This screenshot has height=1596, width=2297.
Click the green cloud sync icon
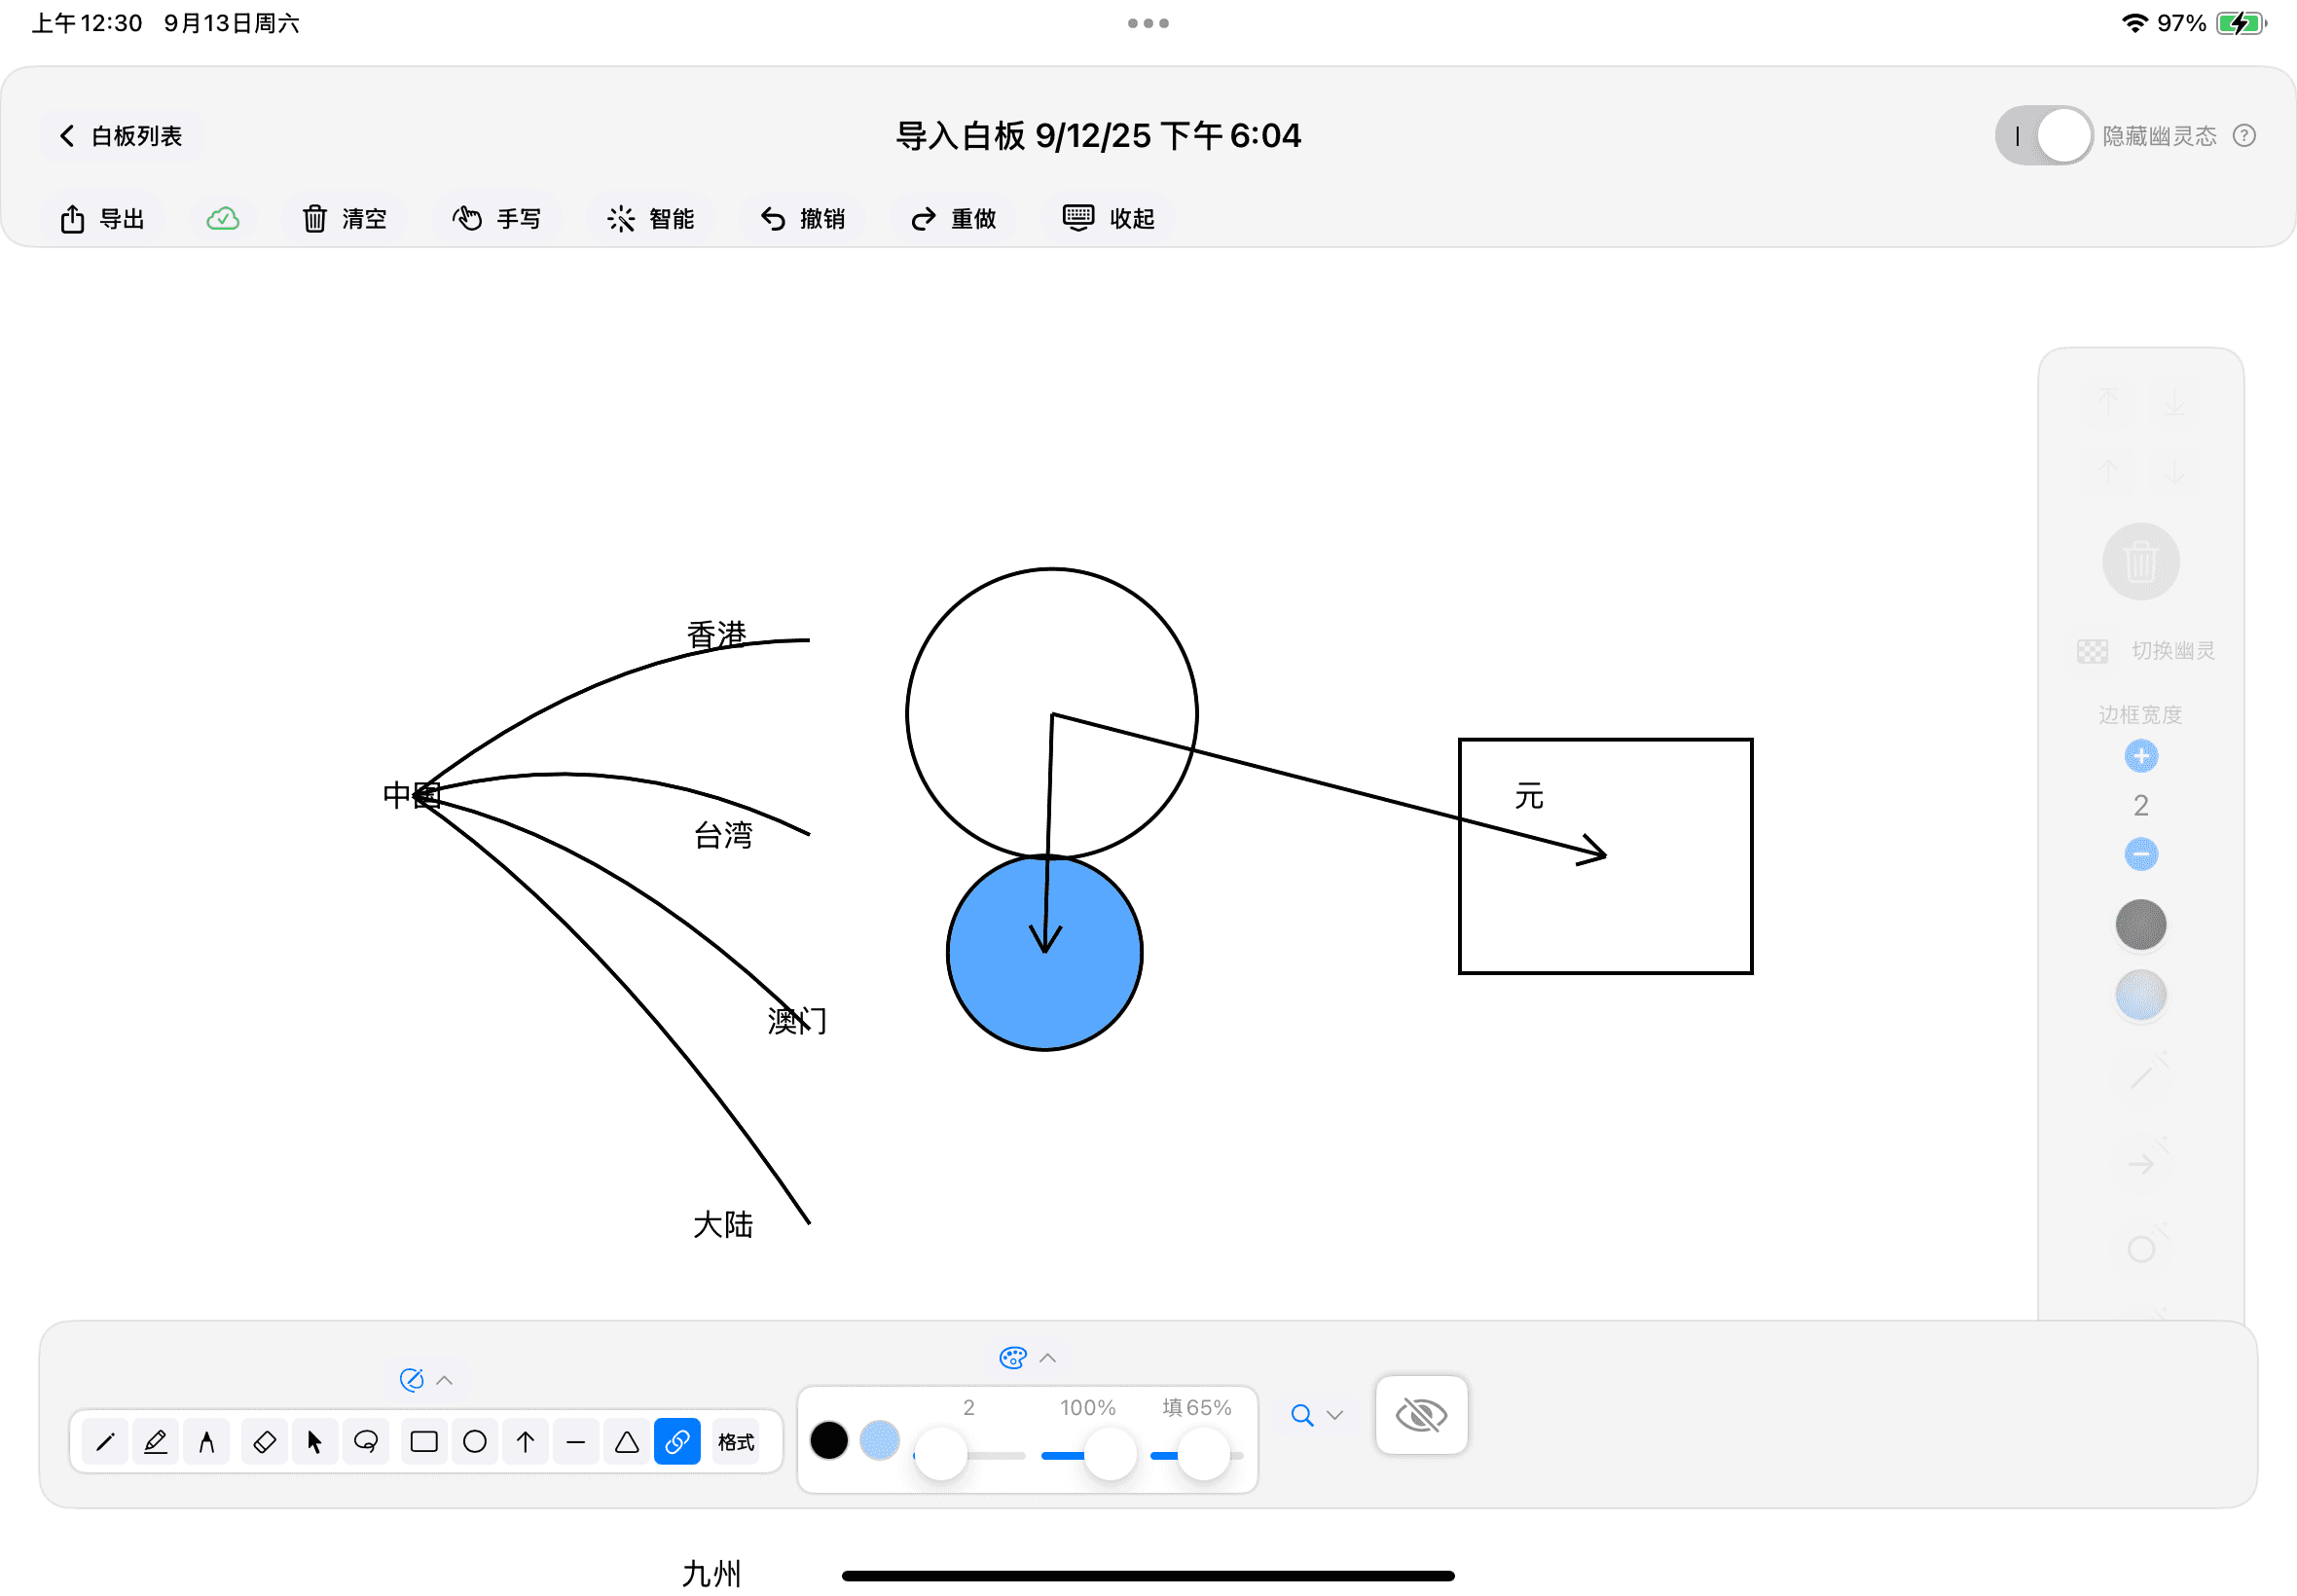(222, 218)
